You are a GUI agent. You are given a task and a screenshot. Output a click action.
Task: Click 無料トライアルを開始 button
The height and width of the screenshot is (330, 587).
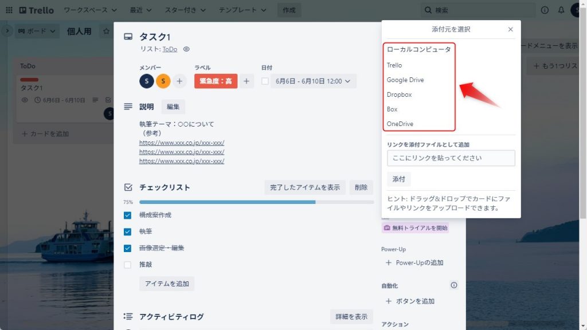(415, 228)
